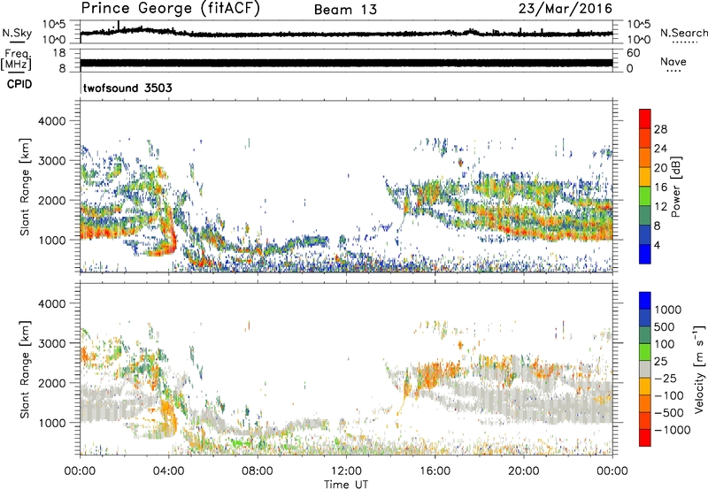Click the 'Nave' legend label
Image resolution: width=708 pixels, height=490 pixels.
click(673, 61)
